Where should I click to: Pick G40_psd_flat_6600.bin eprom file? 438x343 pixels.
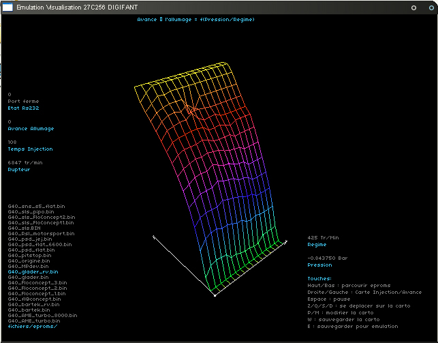click(x=41, y=244)
